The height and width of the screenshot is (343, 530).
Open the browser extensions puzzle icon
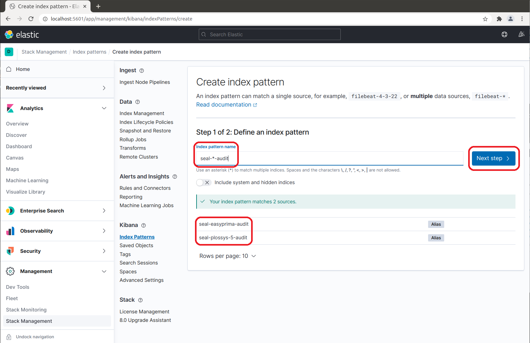coord(499,19)
